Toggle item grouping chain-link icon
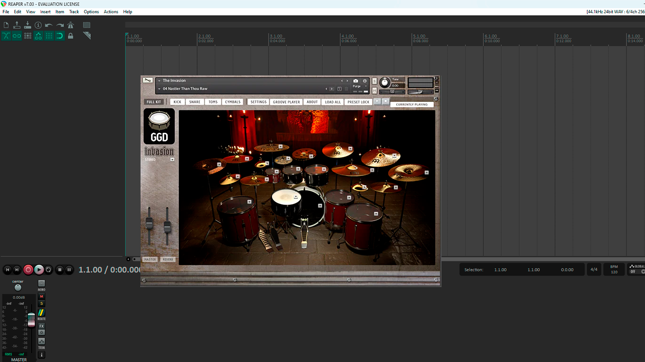645x362 pixels. pos(17,36)
